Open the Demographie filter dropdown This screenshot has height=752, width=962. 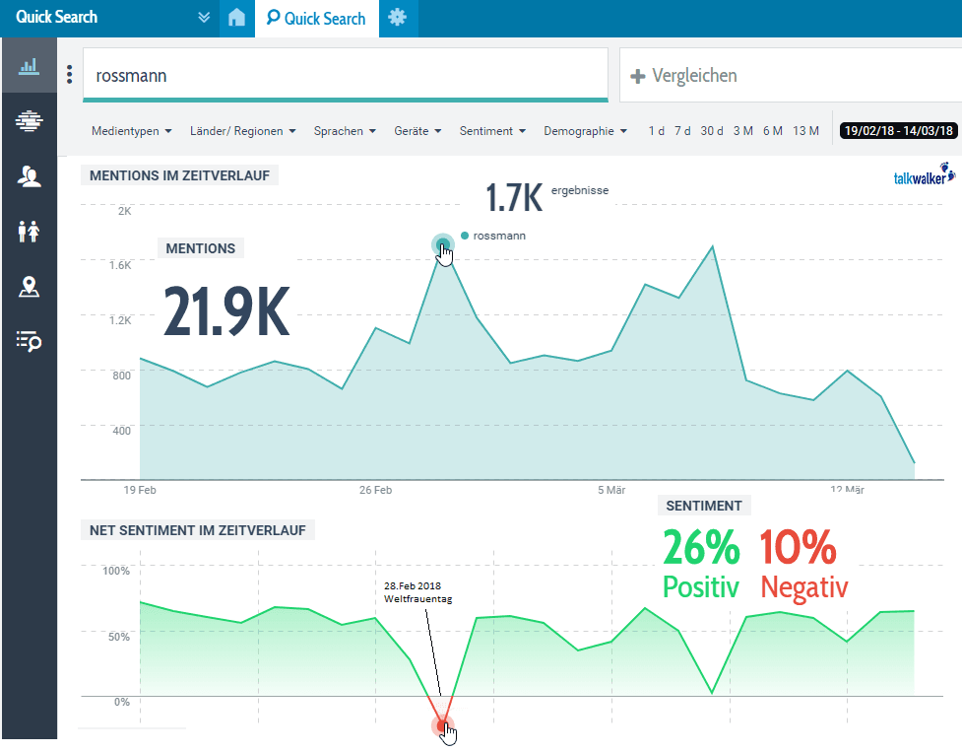tap(585, 131)
